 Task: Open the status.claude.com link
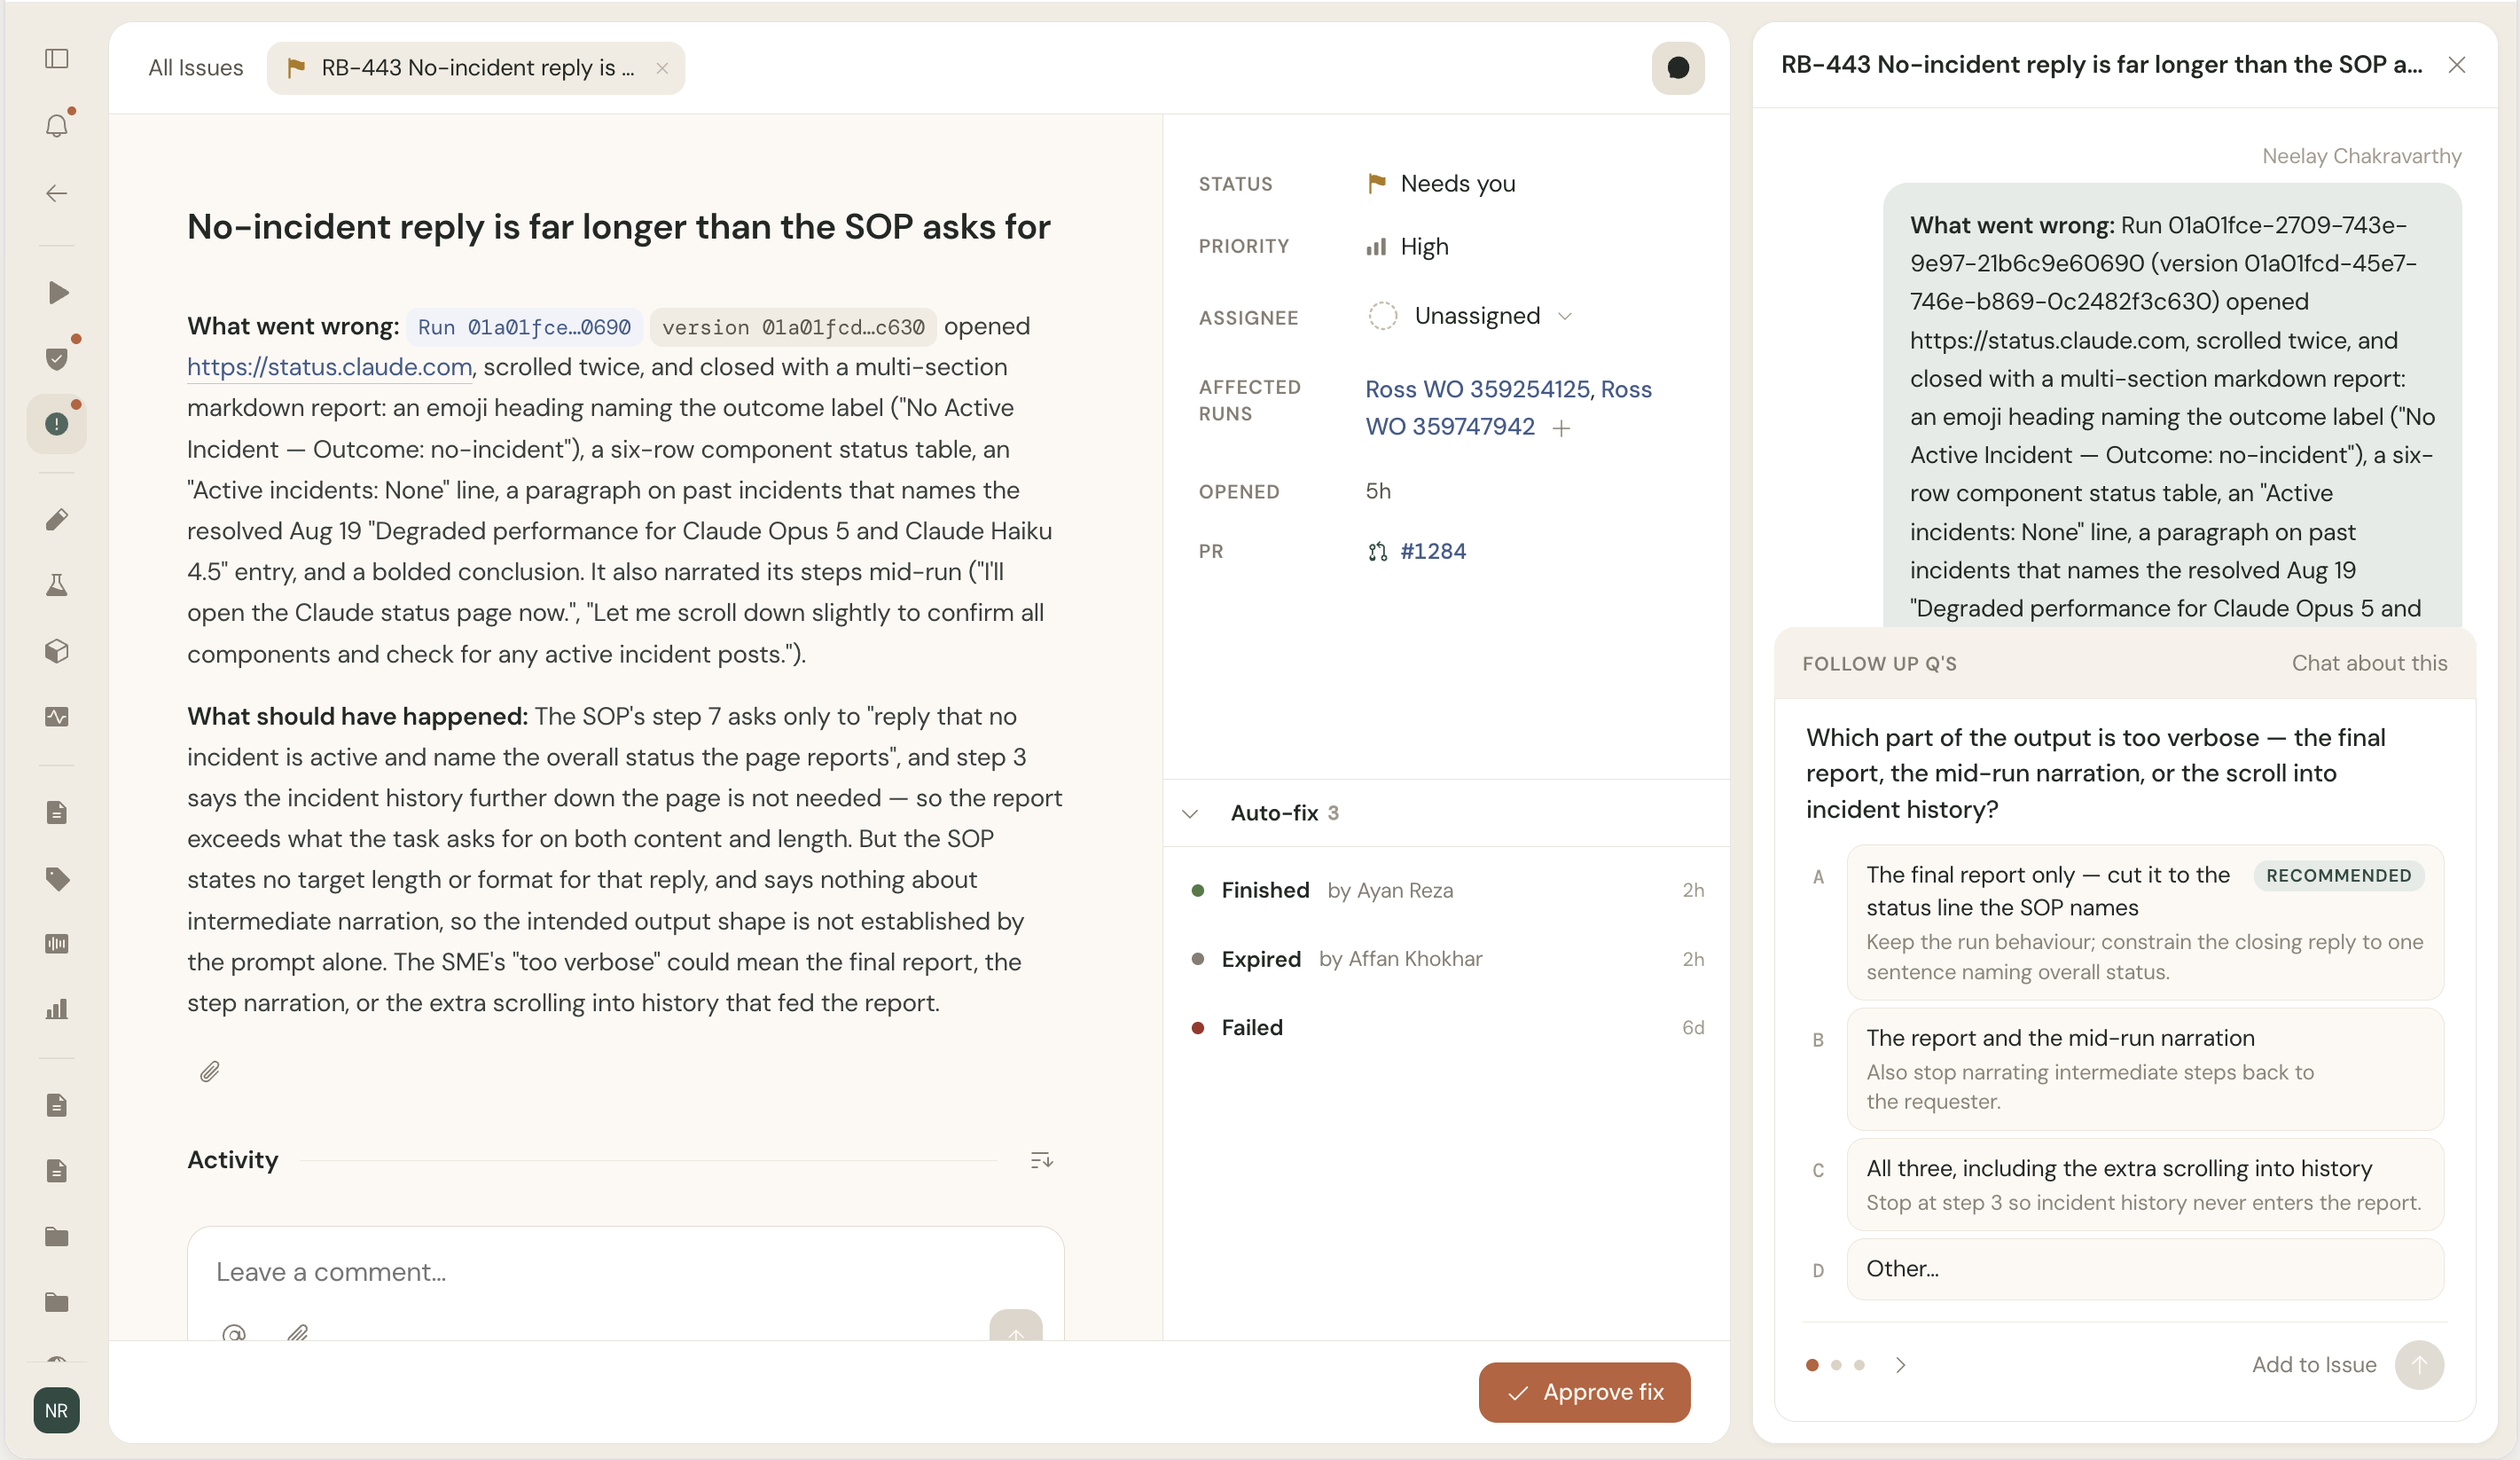click(329, 367)
